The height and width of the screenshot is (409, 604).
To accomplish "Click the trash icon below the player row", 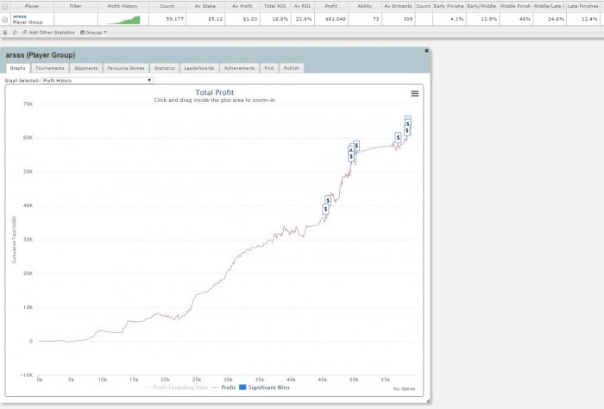I will [5, 32].
